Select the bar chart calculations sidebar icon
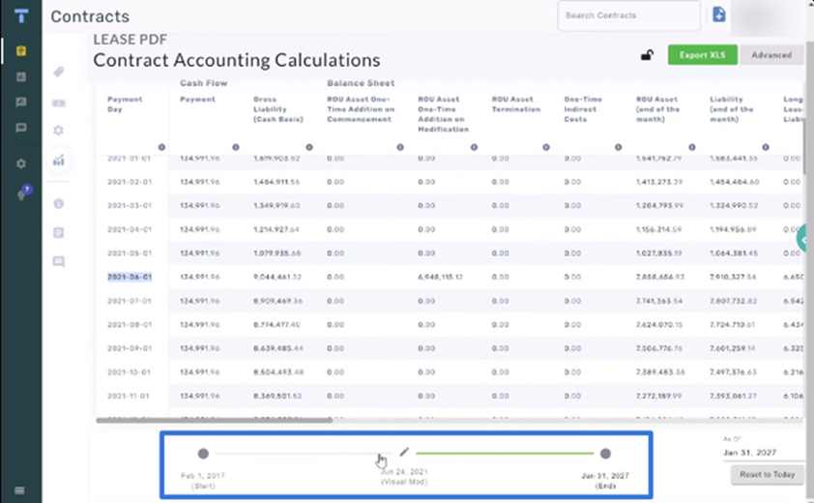The image size is (814, 503). point(59,160)
